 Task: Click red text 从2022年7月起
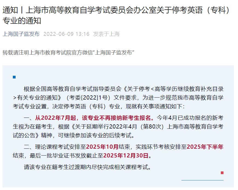click(x=55, y=118)
